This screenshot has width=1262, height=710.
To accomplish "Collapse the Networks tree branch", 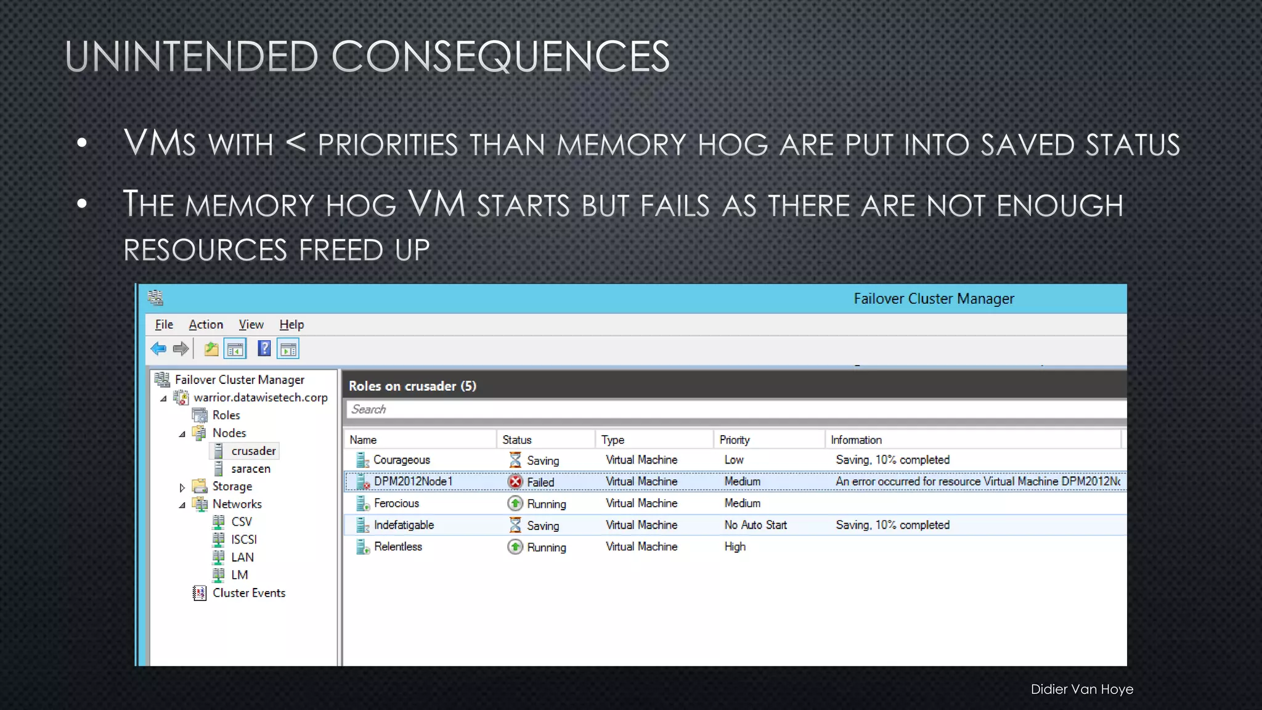I will [182, 505].
